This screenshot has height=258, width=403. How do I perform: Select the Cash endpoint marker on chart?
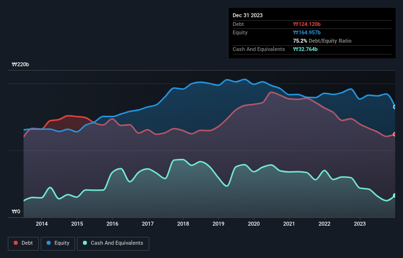click(395, 195)
